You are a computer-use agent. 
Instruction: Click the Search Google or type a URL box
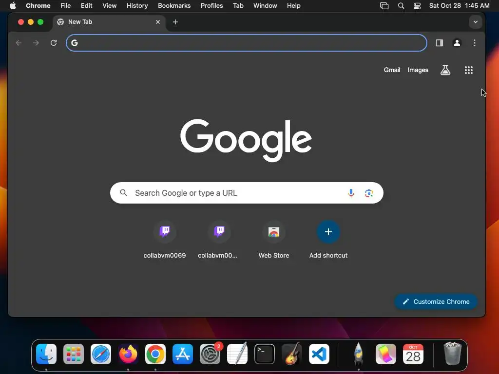(x=246, y=193)
